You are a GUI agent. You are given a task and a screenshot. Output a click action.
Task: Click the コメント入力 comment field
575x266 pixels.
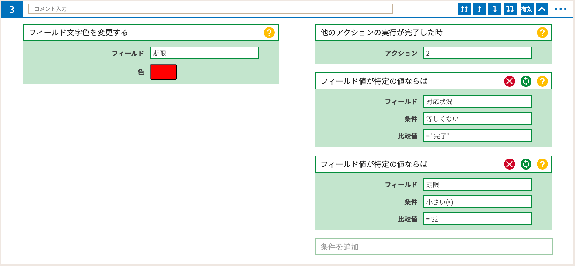tap(210, 9)
